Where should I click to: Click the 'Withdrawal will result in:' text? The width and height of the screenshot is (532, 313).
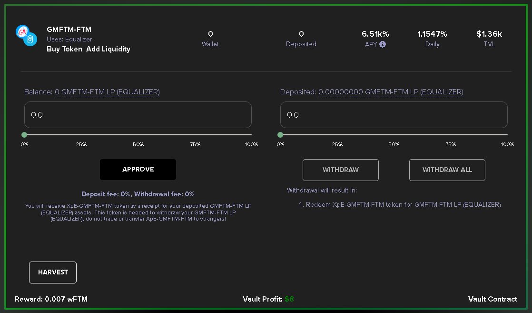322,190
